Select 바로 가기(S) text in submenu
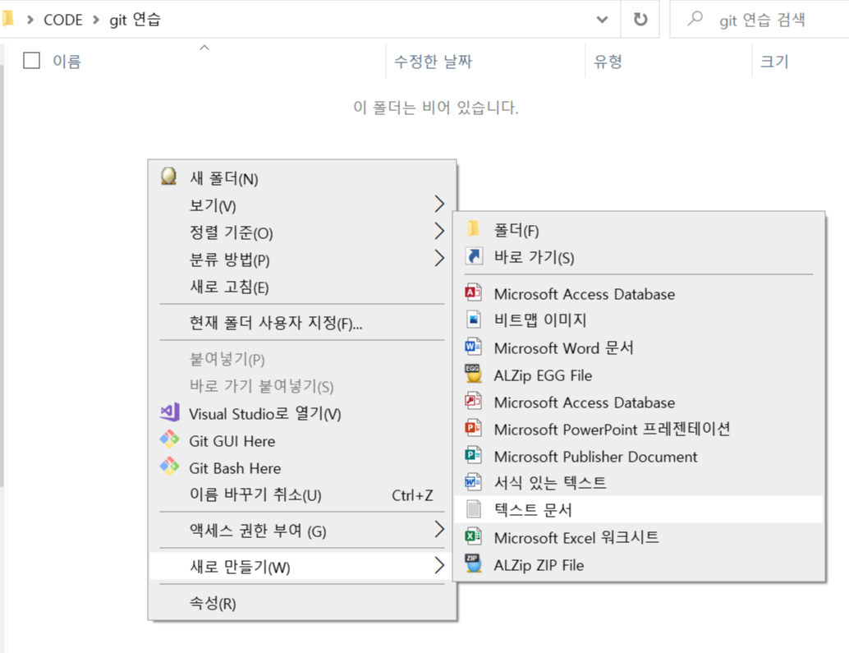 pos(534,256)
